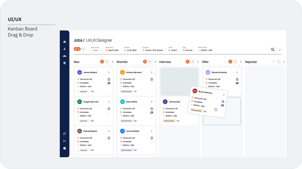Click Johnny Doe JH avatar
The image size is (302, 169).
point(165,102)
